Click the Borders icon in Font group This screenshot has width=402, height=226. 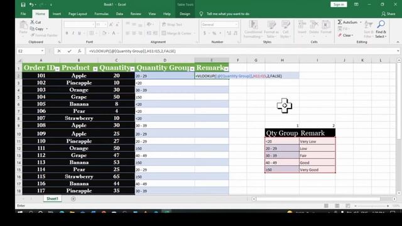(92, 33)
